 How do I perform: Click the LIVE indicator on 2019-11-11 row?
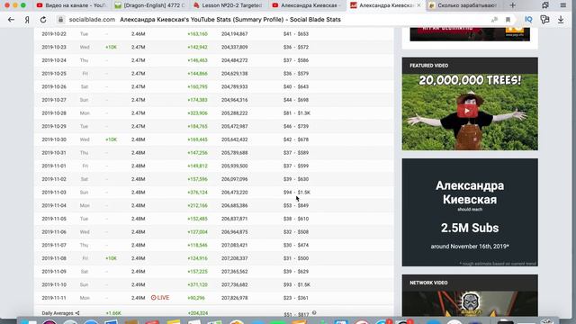(160, 298)
